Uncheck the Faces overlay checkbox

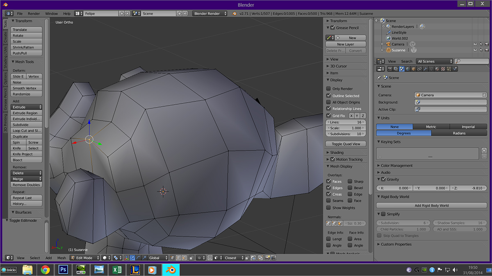(x=328, y=181)
